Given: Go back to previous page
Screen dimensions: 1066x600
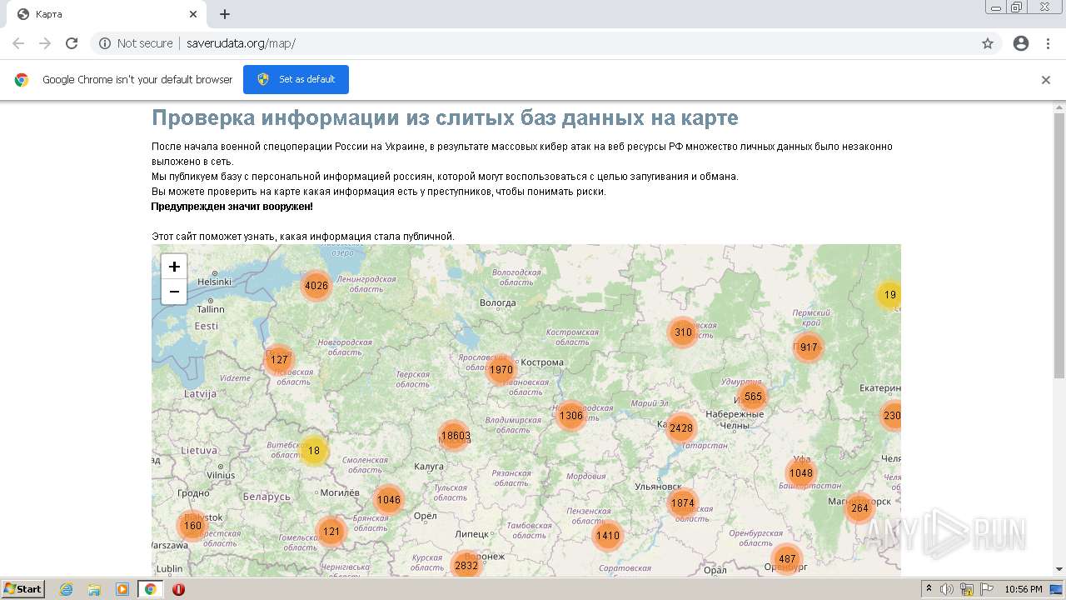Looking at the screenshot, I should coord(18,43).
